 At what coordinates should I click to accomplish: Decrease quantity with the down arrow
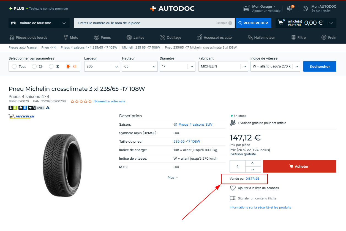(x=253, y=170)
